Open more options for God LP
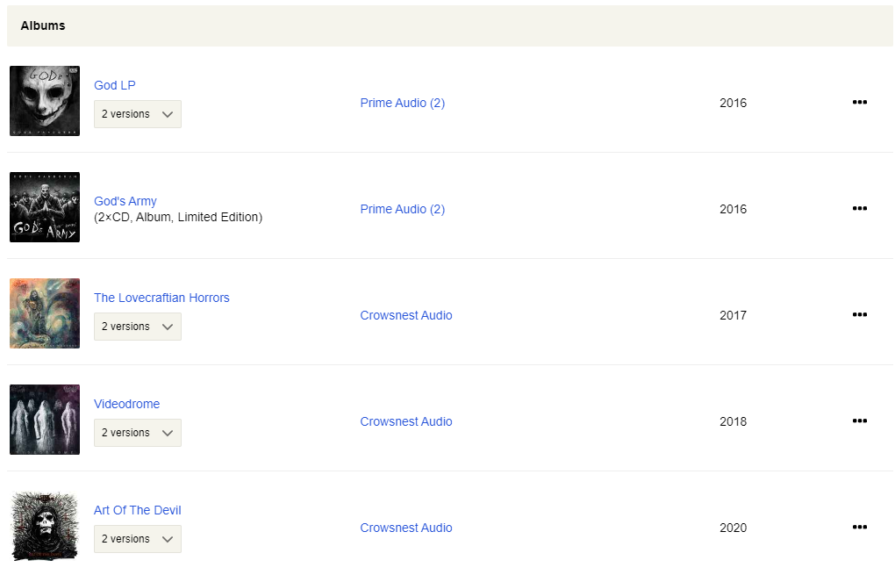Screen dimensions: 895x575 coord(859,103)
